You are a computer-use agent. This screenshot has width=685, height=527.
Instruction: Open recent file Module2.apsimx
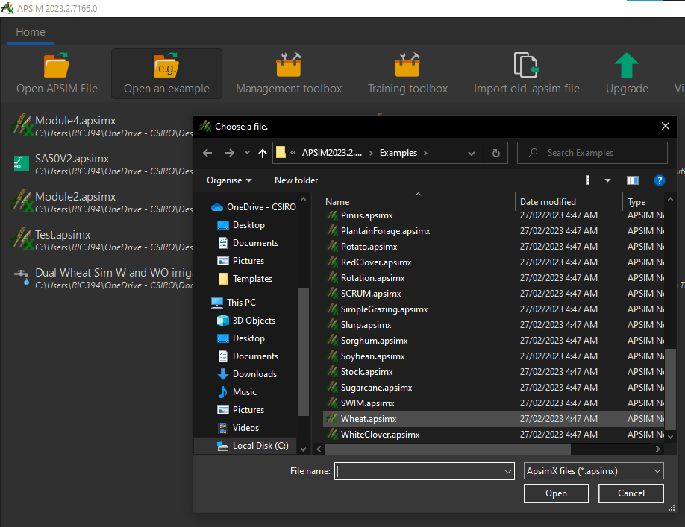[101, 202]
